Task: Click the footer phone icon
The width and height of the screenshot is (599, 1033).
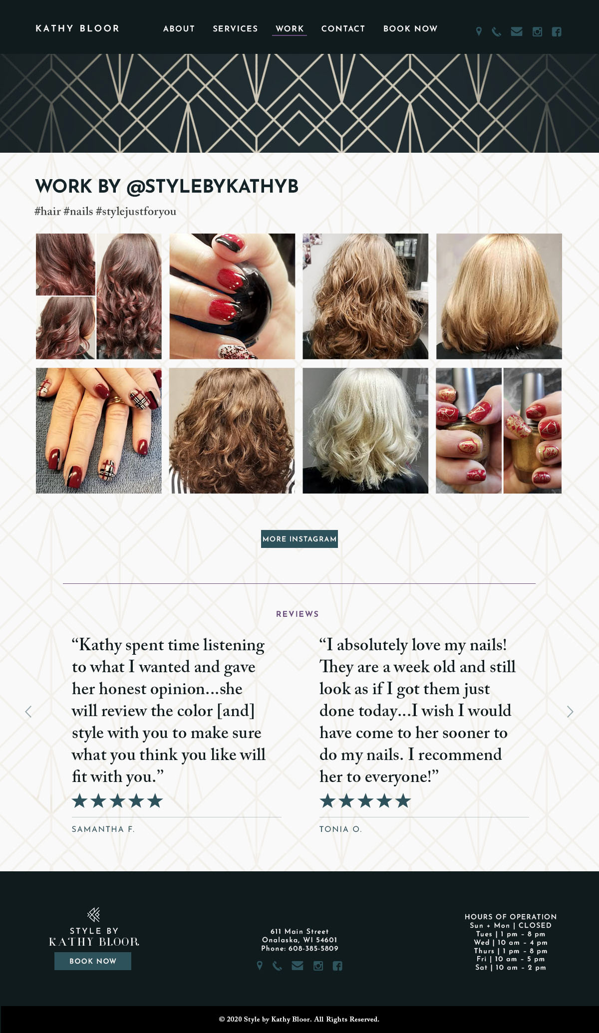Action: click(x=277, y=966)
